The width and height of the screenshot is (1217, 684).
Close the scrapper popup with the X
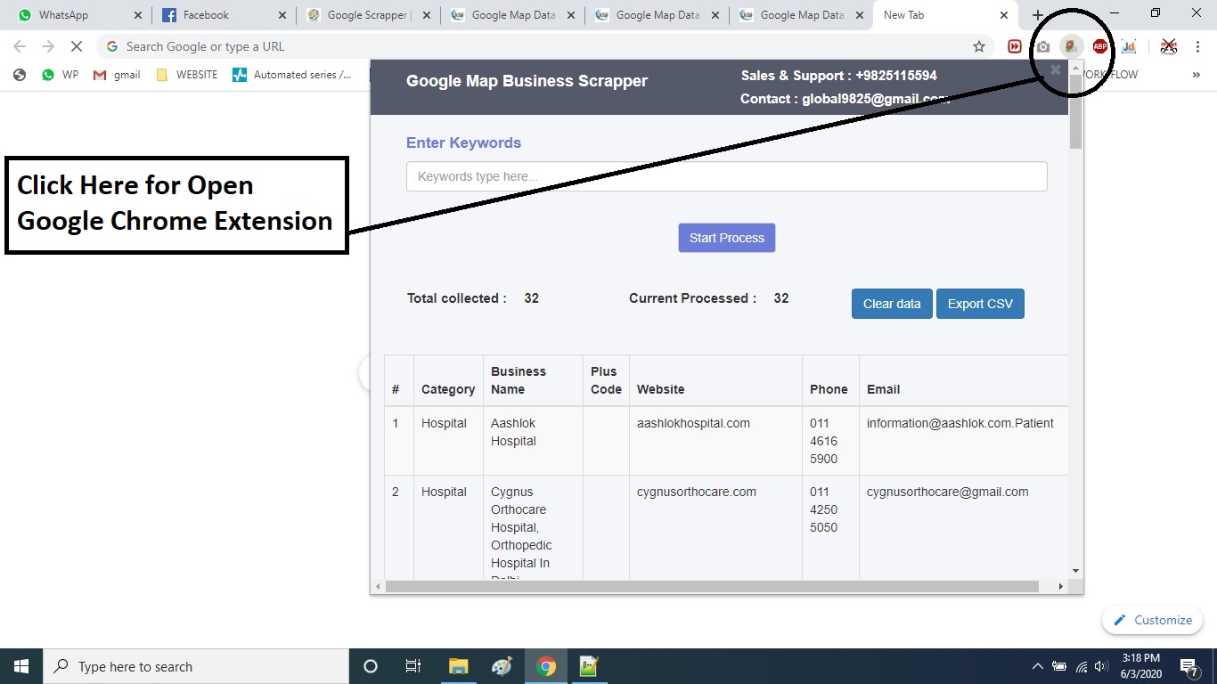click(1056, 69)
